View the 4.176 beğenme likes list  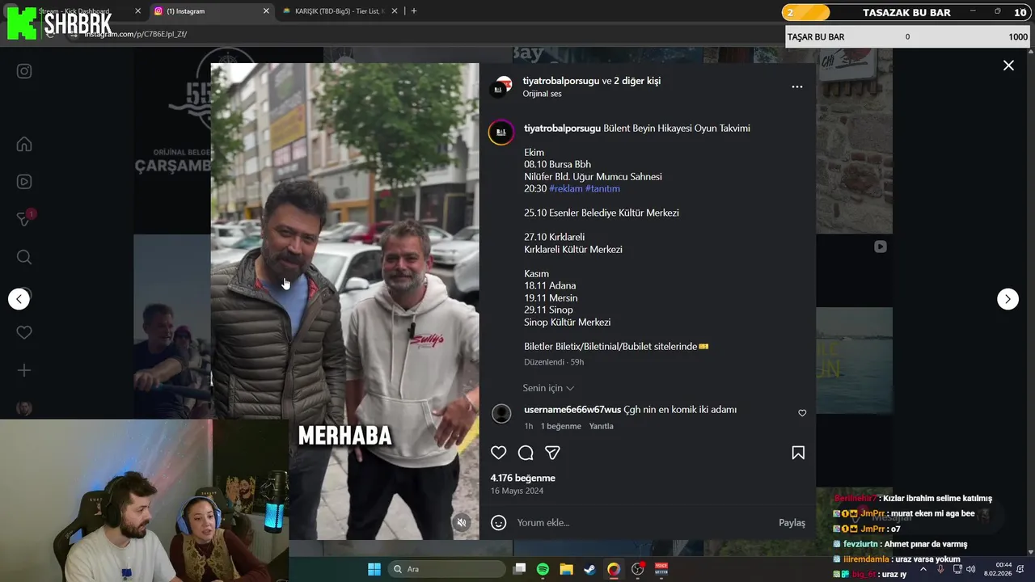pos(522,478)
